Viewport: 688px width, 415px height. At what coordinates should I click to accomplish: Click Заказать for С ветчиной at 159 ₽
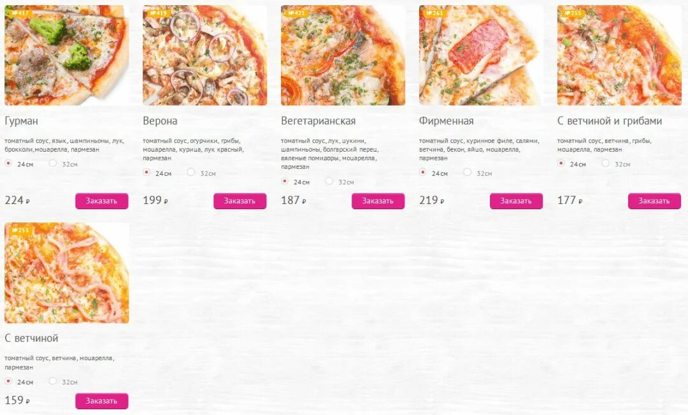[x=102, y=401]
